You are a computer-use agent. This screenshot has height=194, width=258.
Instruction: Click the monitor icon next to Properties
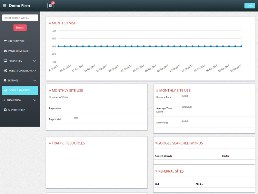coord(5,61)
